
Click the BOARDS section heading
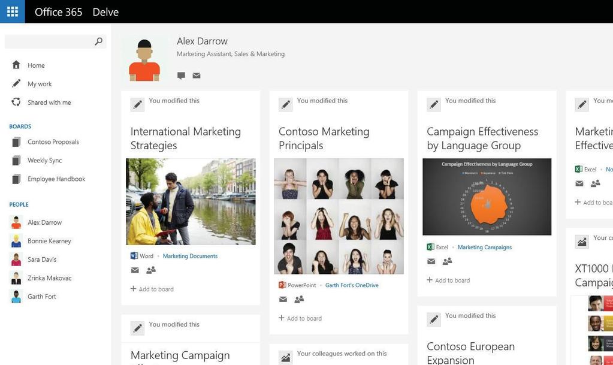20,126
